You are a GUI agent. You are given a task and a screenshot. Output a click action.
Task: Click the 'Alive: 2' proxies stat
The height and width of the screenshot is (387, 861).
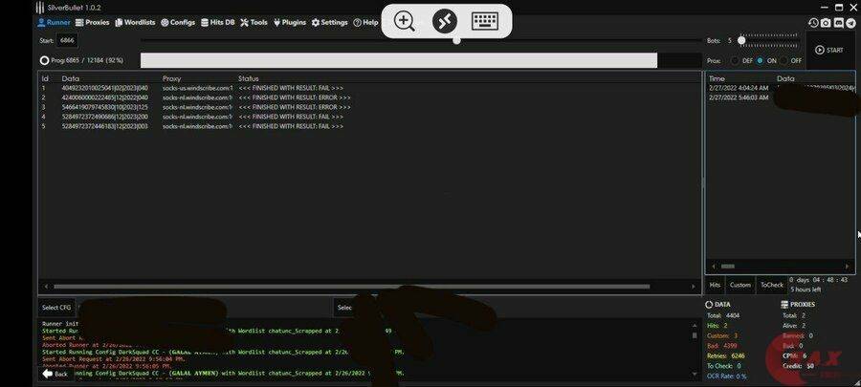click(794, 326)
